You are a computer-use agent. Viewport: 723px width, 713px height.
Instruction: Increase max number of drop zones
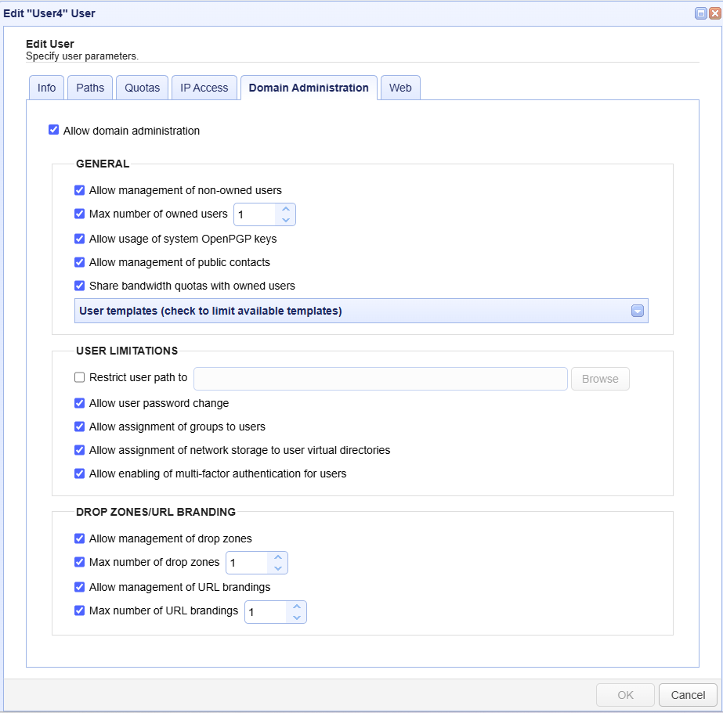click(x=278, y=557)
